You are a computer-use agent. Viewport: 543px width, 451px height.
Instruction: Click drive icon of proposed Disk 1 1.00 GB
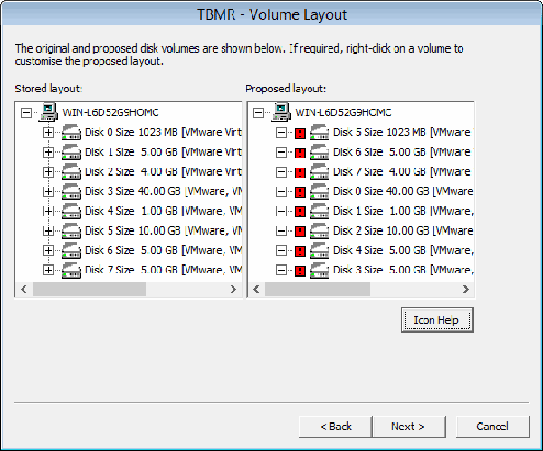pos(319,211)
